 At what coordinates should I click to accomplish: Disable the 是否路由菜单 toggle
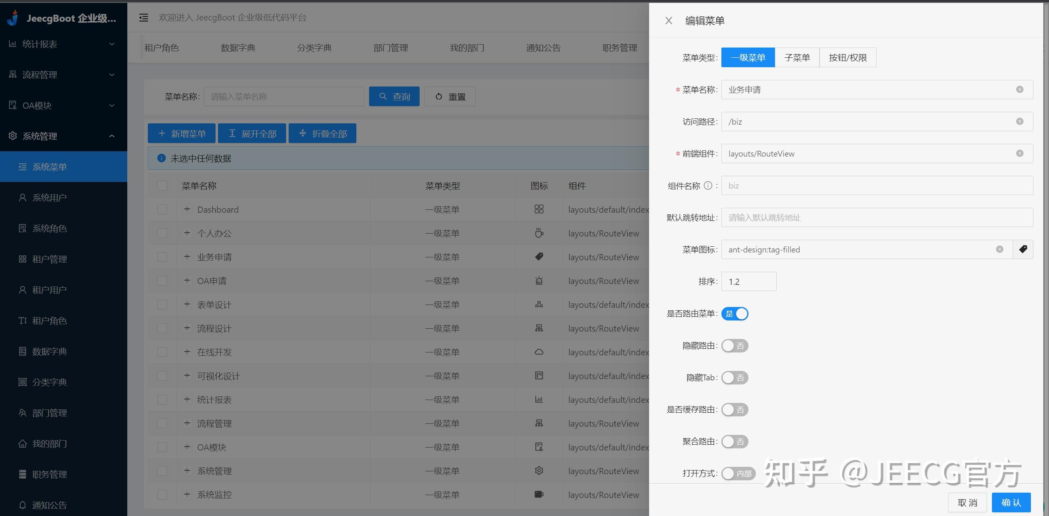click(x=735, y=314)
